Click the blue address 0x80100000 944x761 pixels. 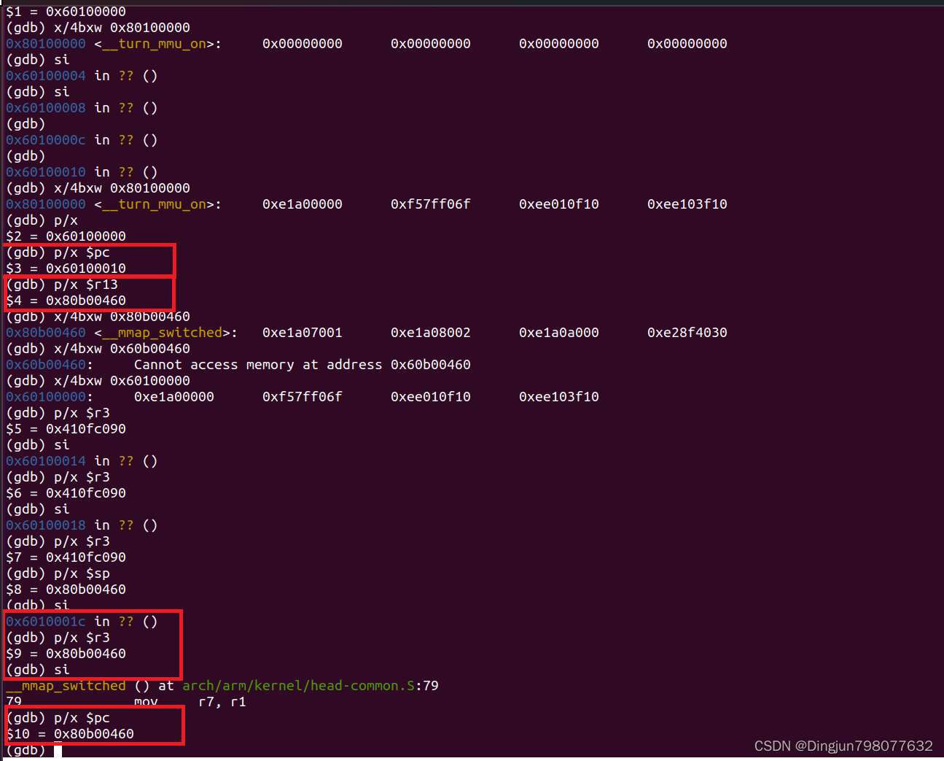(46, 43)
